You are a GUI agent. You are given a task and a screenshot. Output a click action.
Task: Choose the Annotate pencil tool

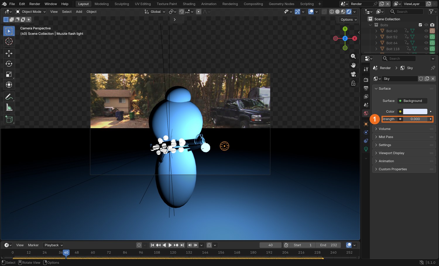(x=9, y=97)
